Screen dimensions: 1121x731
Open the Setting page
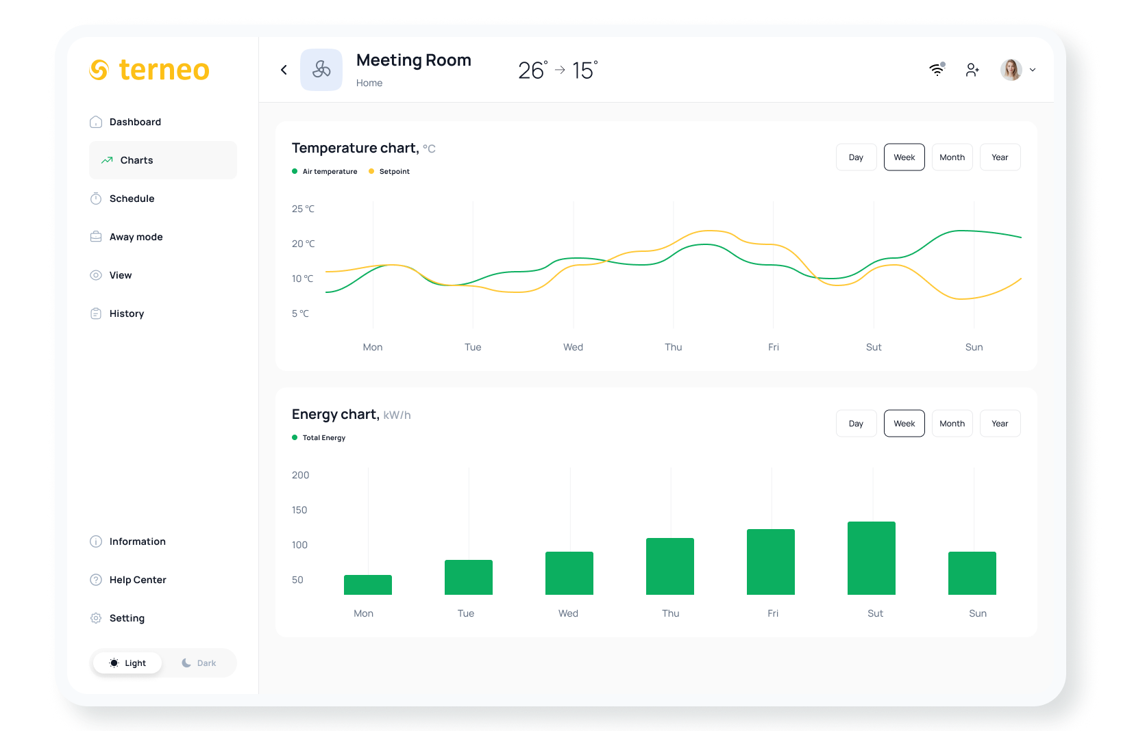[x=127, y=618]
